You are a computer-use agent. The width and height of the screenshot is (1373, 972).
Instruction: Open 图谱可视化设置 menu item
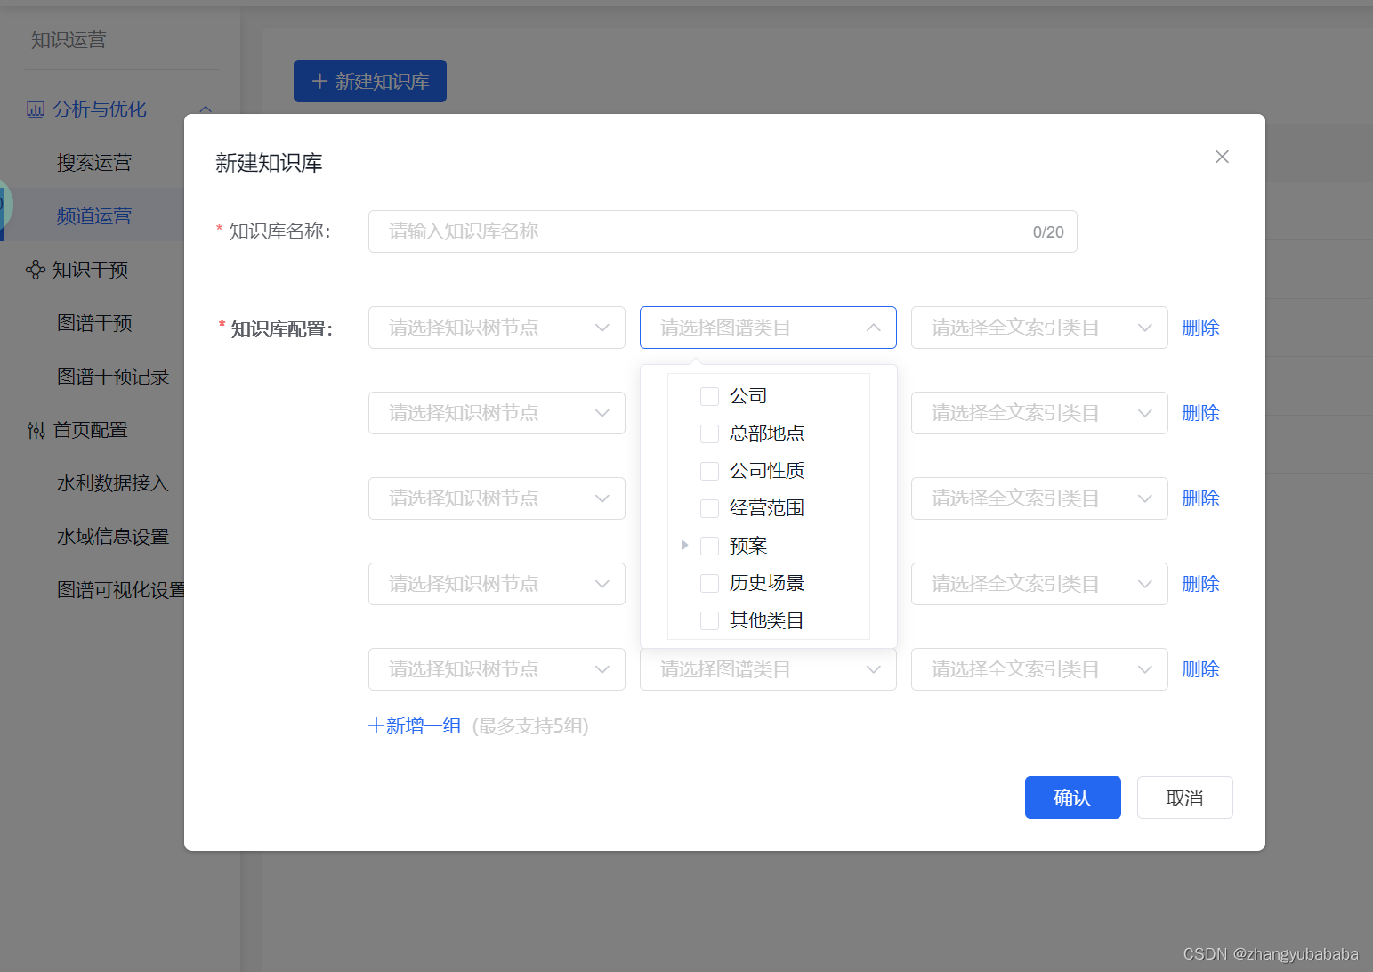(120, 590)
